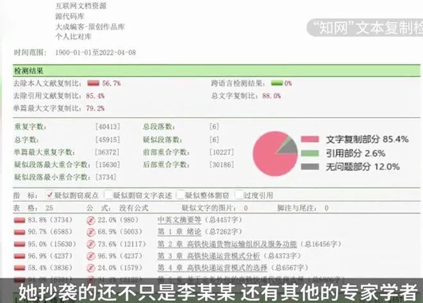Click red bar icon in 第3章 row
423x303 pixels.
coord(19,256)
